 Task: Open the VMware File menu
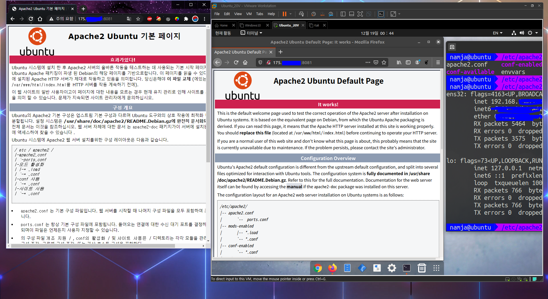217,14
